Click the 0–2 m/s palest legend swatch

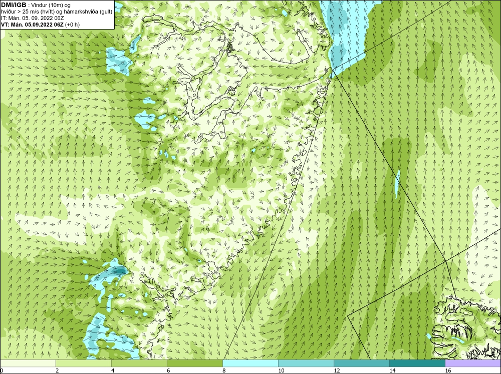coord(28,363)
